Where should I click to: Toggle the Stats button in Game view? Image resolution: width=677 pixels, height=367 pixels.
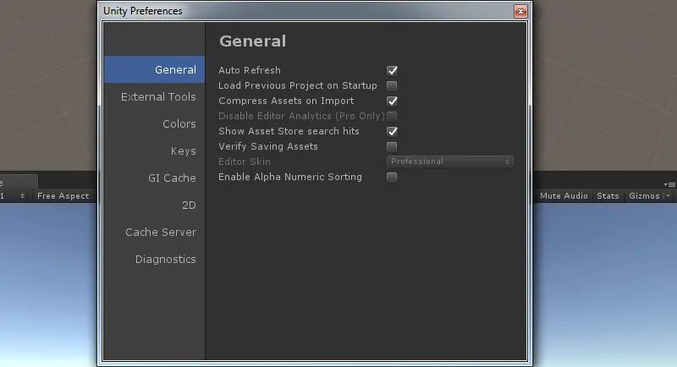(608, 196)
